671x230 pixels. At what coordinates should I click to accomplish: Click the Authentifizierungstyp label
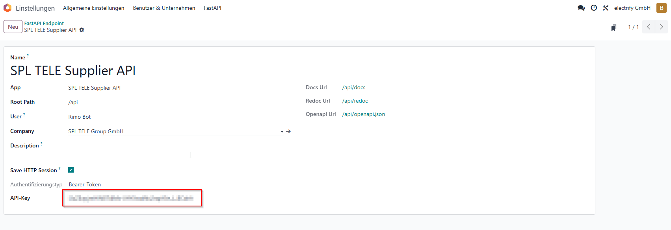coord(36,184)
